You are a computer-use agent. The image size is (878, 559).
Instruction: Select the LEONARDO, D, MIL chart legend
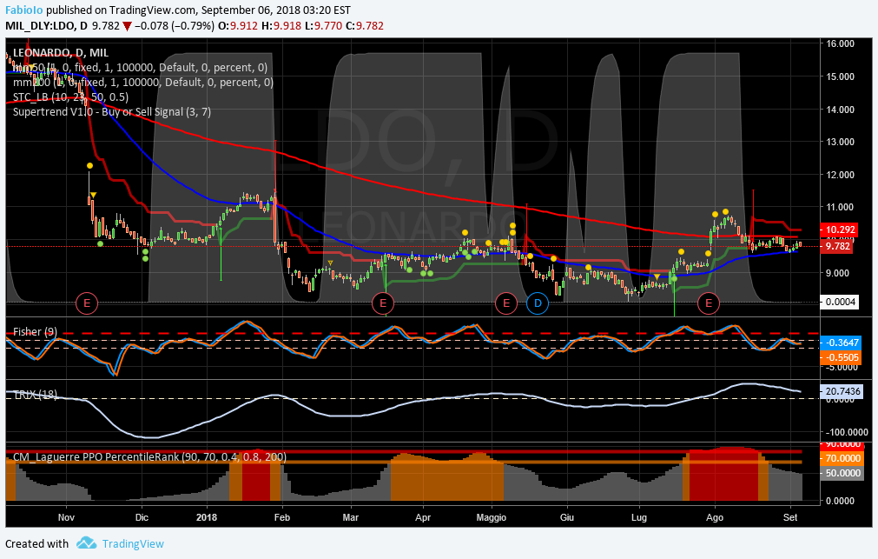pyautogui.click(x=61, y=53)
